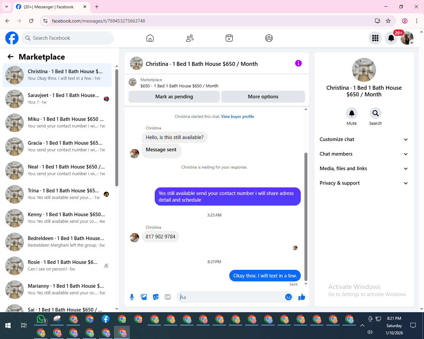The image size is (424, 339).
Task: Focus the Search Facebook field
Action: pyautogui.click(x=68, y=38)
